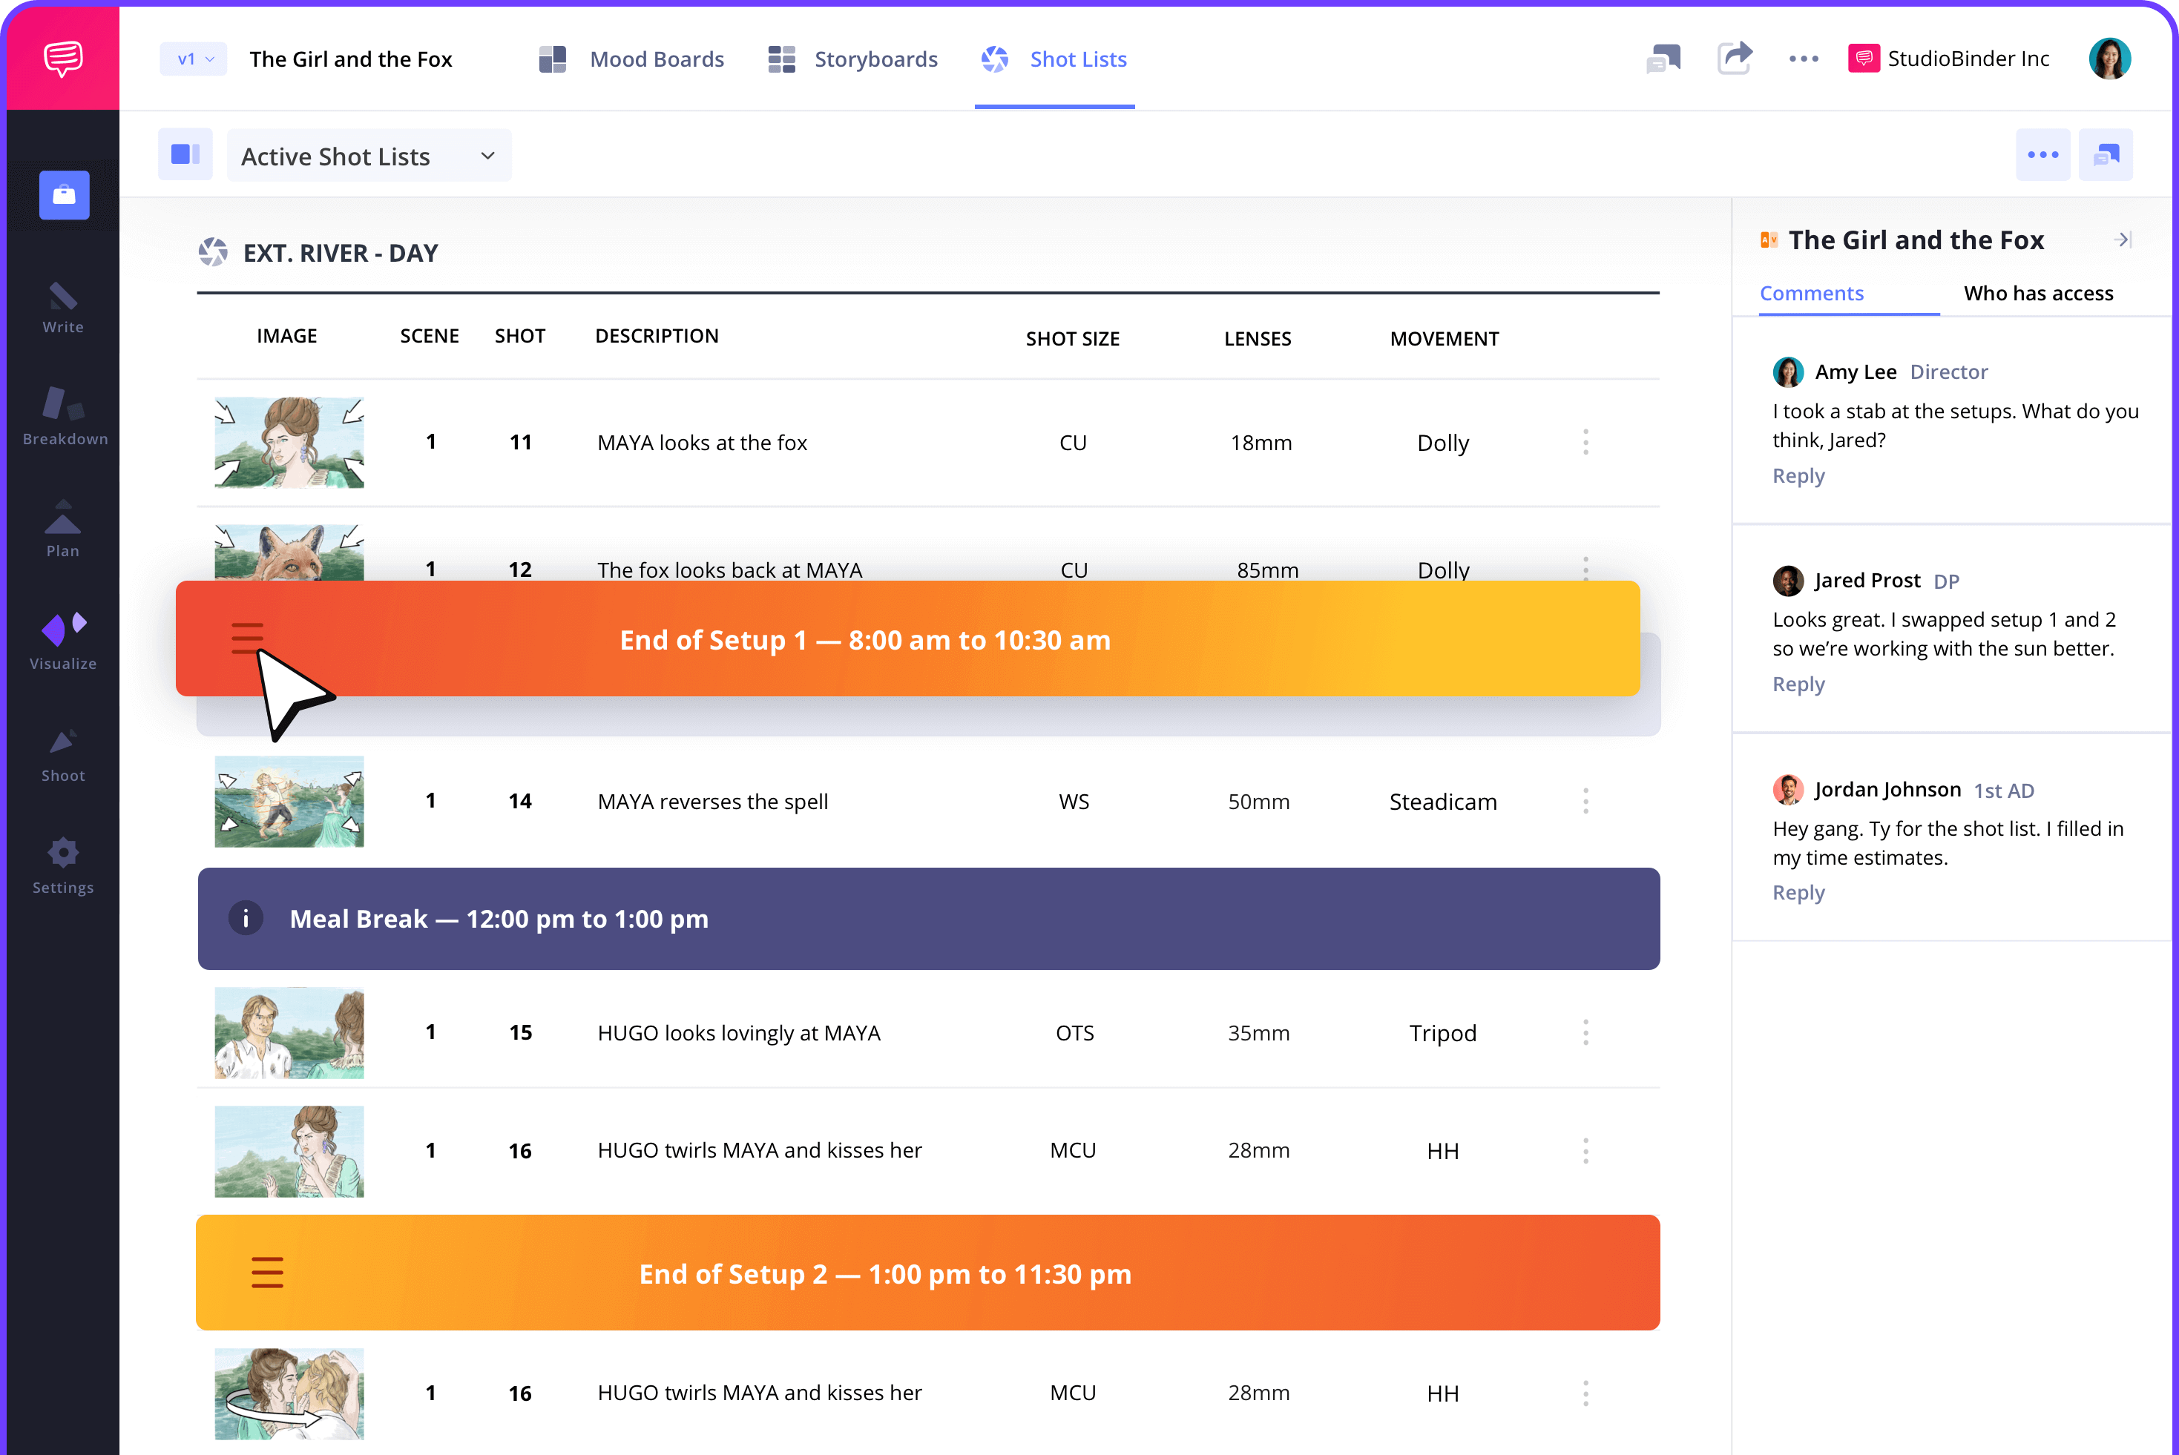Viewport: 2179px width, 1455px height.
Task: Open the Mood Boards tab
Action: (632, 59)
